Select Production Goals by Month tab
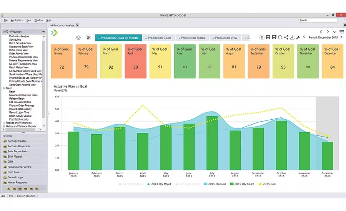The width and height of the screenshot is (346, 211). [118, 38]
